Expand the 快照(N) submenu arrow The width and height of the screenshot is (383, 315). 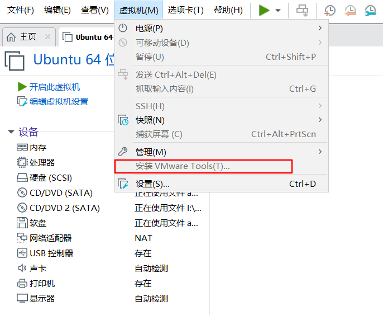pyautogui.click(x=320, y=120)
